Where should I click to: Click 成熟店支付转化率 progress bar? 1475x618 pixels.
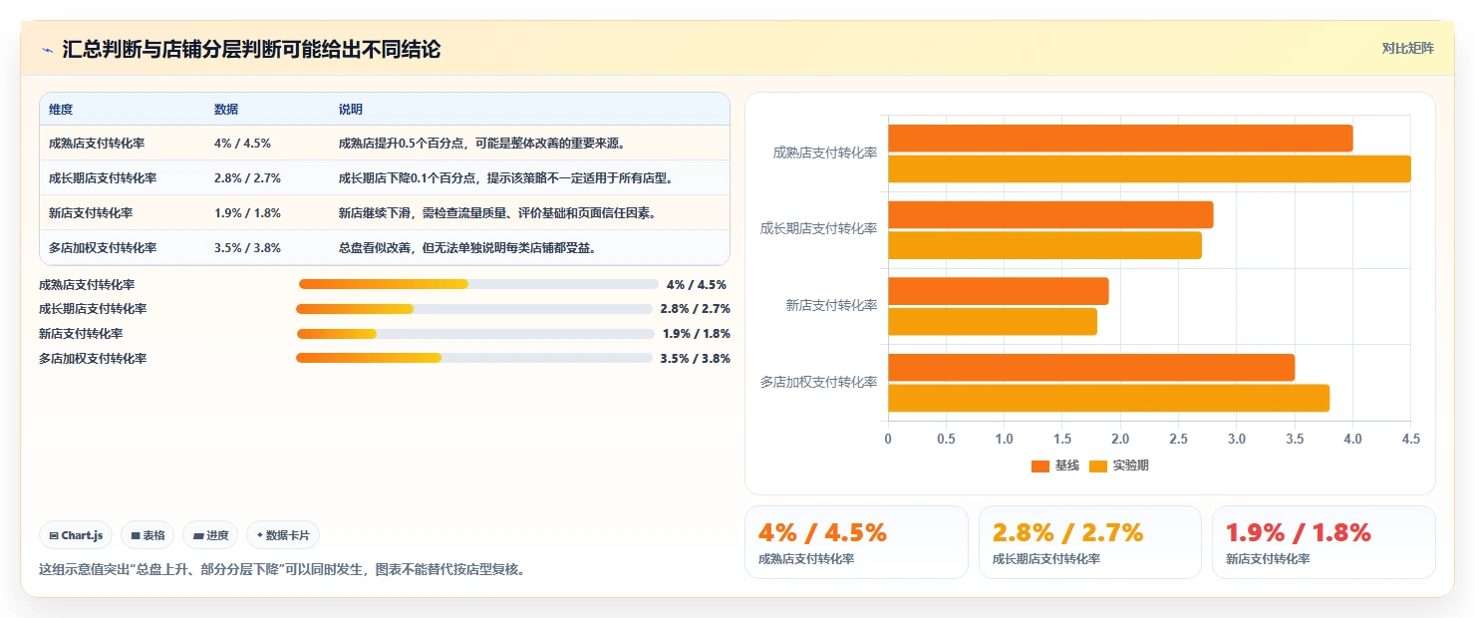click(x=478, y=284)
